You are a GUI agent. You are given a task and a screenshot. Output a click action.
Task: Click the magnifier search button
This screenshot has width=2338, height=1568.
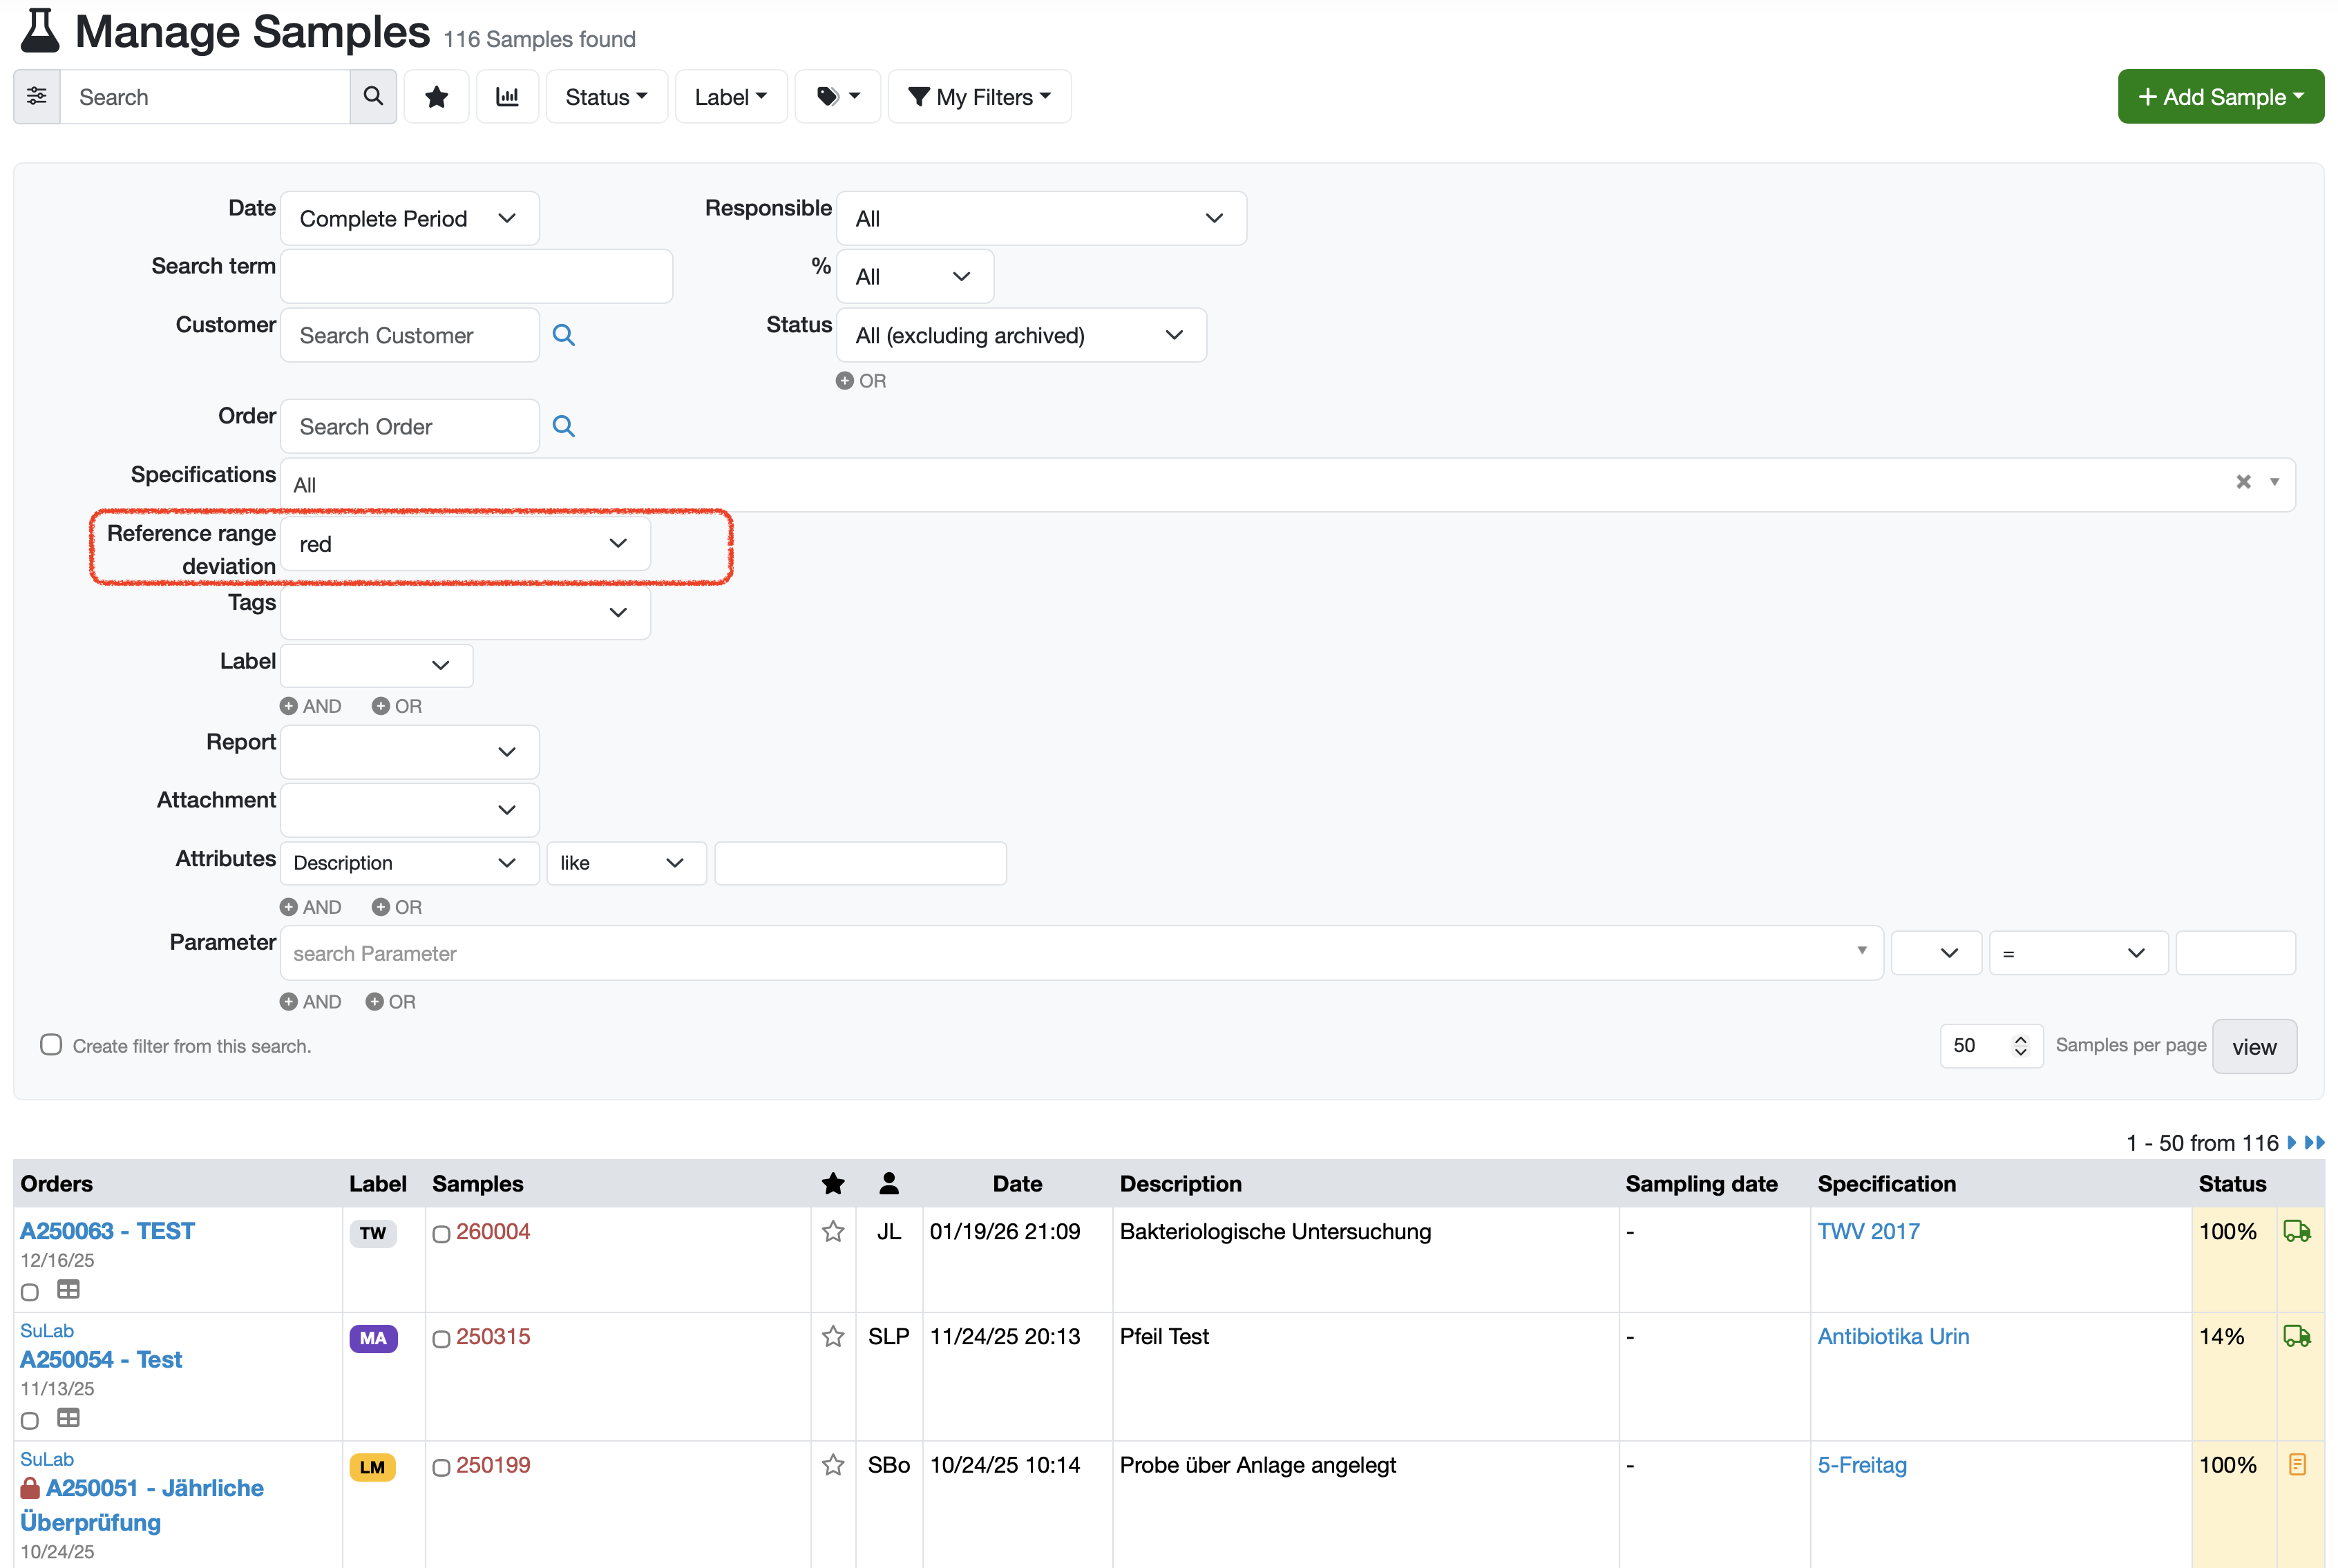tap(373, 97)
